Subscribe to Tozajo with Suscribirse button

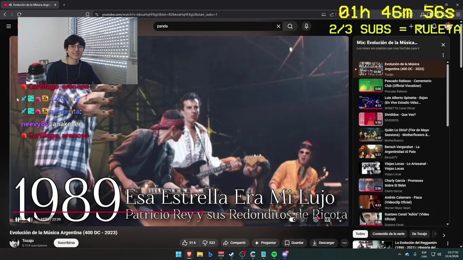tap(66, 243)
